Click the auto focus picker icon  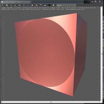point(28,5)
